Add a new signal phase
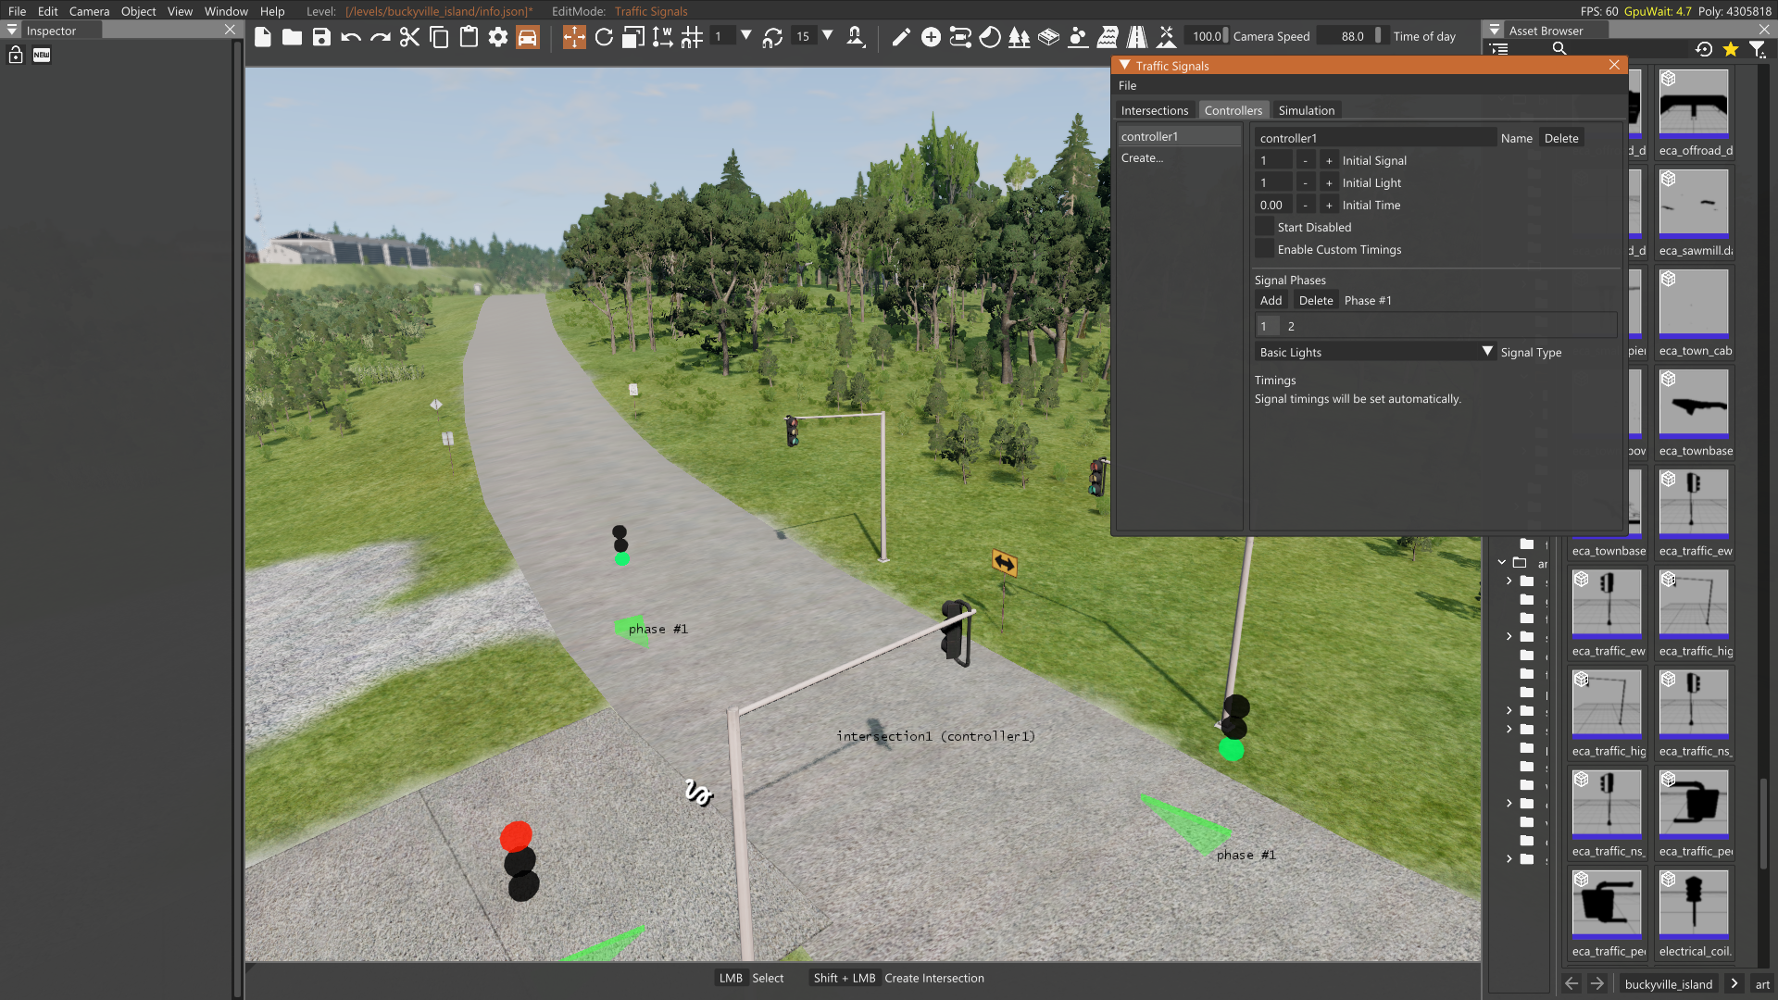 point(1271,300)
